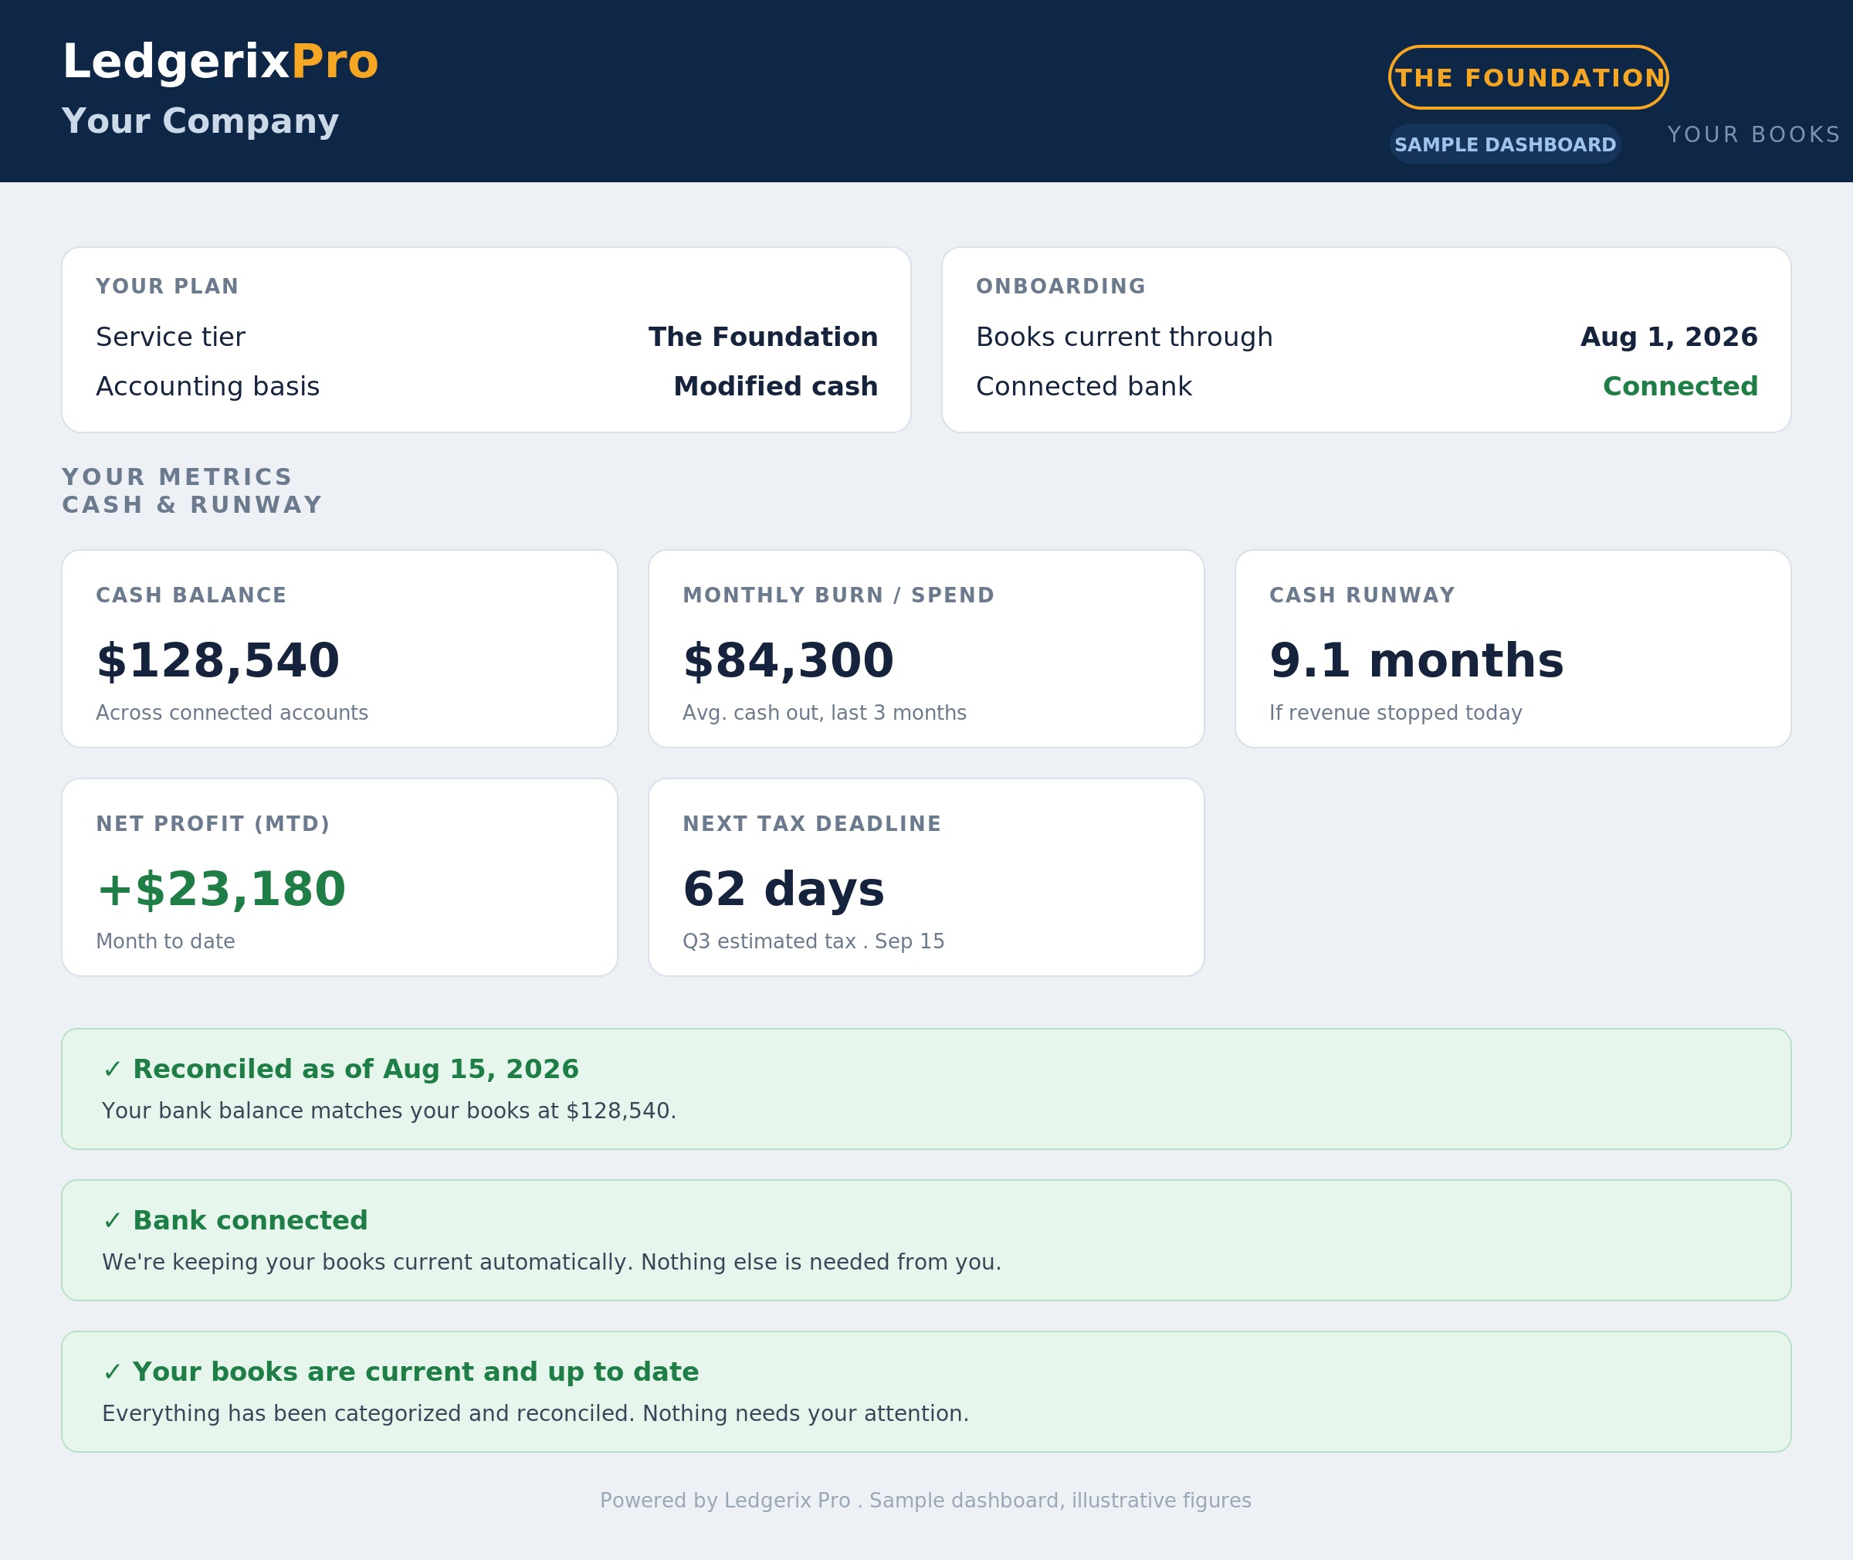The width and height of the screenshot is (1853, 1560).
Task: Open the YOUR BOOKS header label
Action: click(1754, 134)
